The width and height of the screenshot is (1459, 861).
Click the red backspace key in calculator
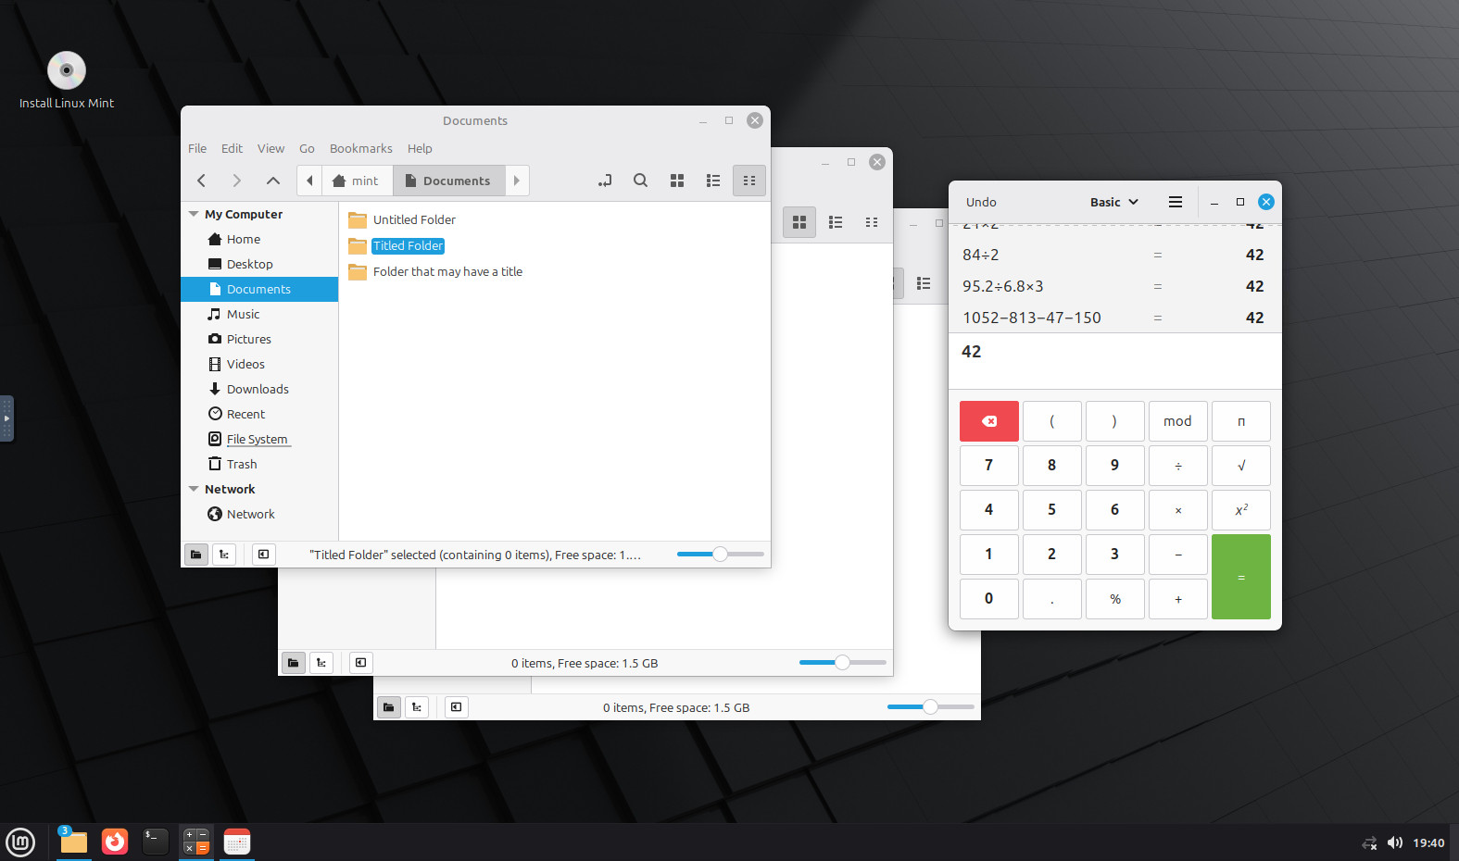pyautogui.click(x=988, y=421)
